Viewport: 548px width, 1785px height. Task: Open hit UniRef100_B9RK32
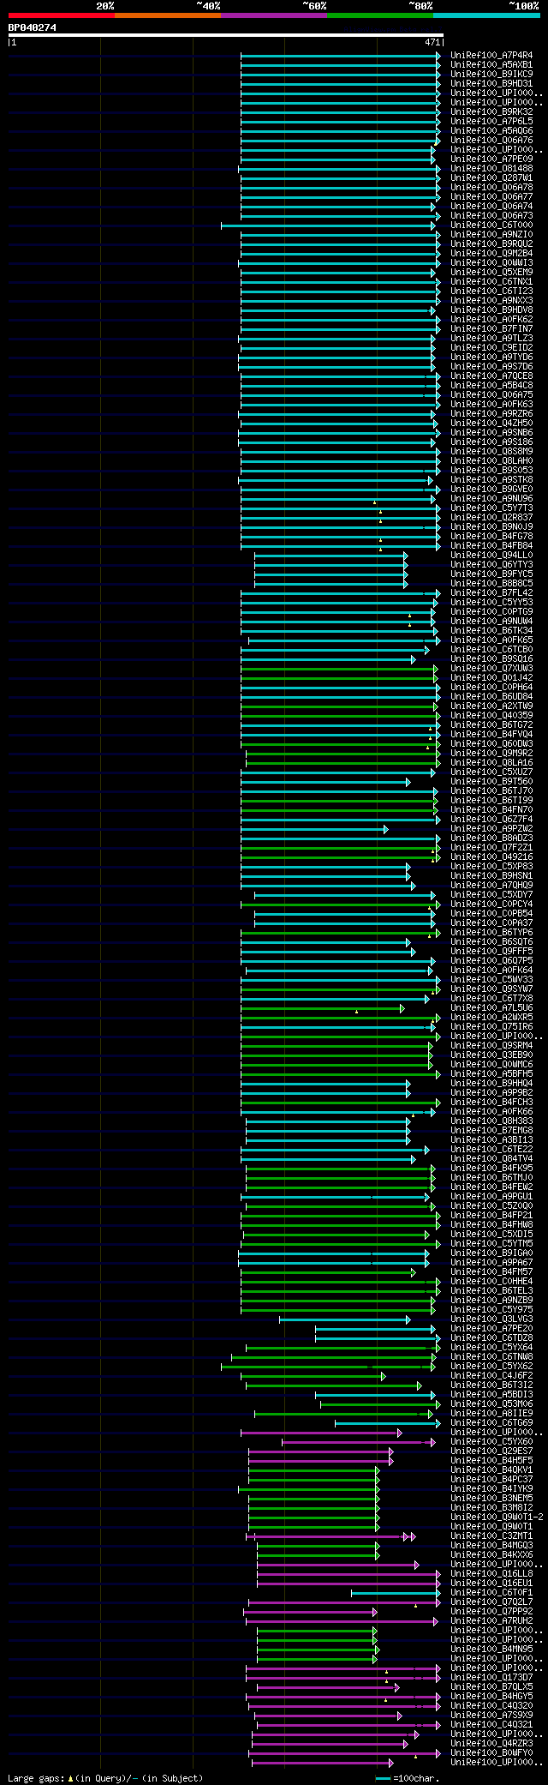pos(491,111)
